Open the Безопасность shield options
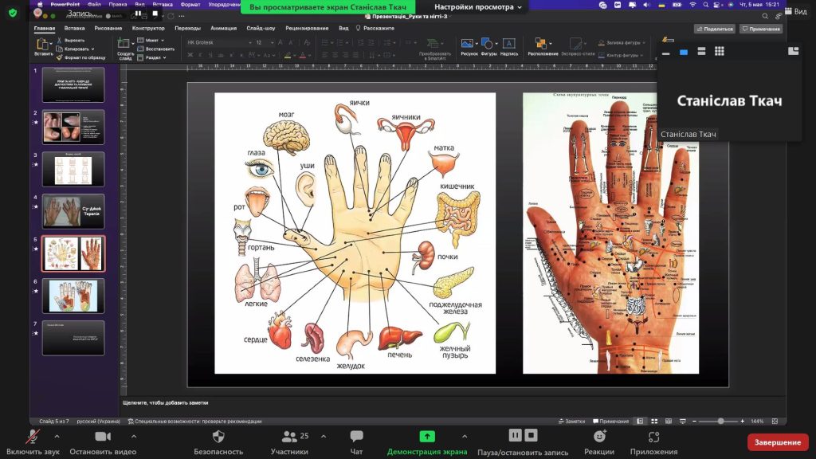816x459 pixels. click(218, 442)
